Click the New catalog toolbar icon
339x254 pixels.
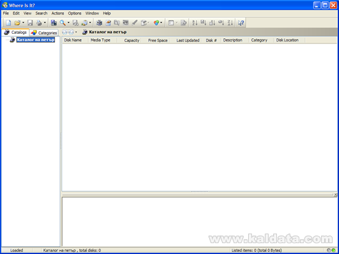click(8, 23)
